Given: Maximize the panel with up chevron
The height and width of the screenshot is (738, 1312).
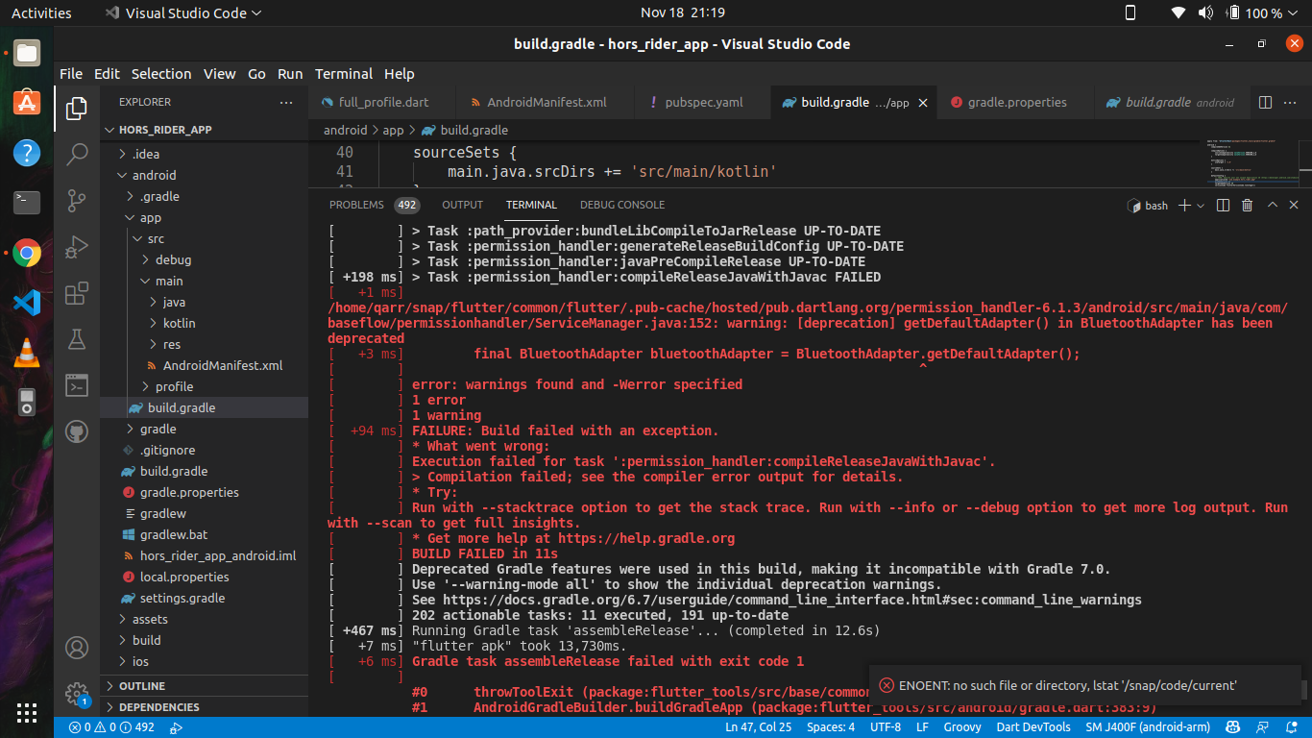Looking at the screenshot, I should [1272, 205].
